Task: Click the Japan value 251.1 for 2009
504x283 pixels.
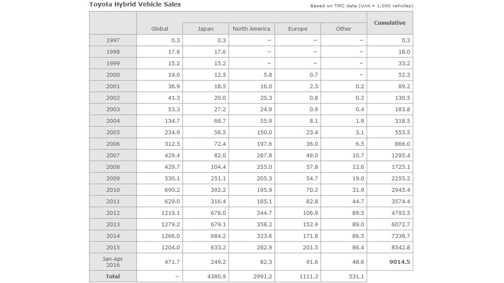Action: tap(218, 178)
